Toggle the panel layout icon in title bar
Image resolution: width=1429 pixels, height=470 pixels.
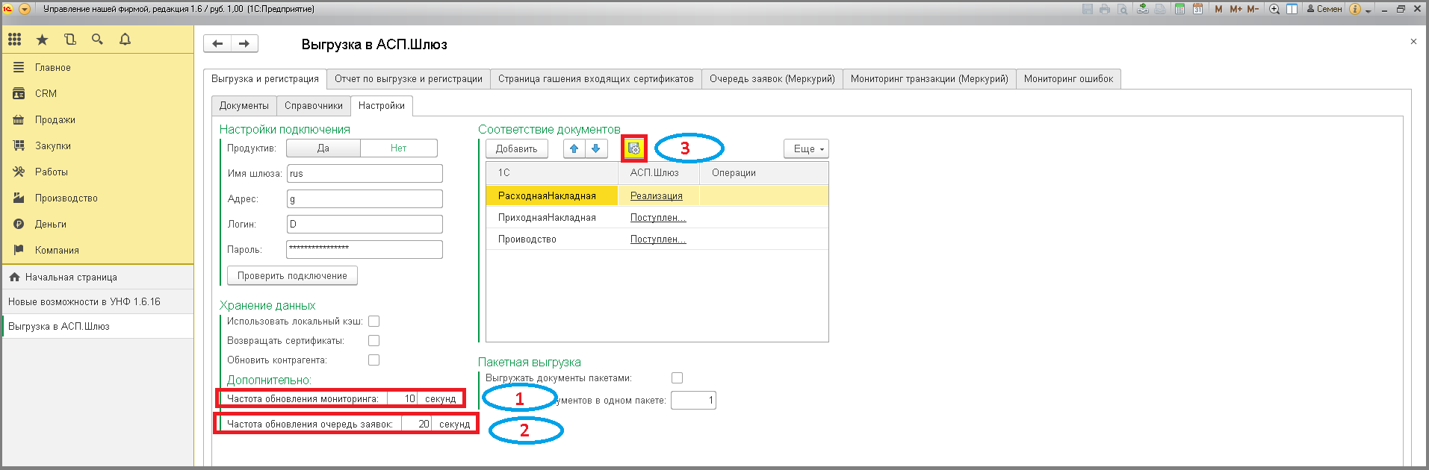pos(1292,9)
